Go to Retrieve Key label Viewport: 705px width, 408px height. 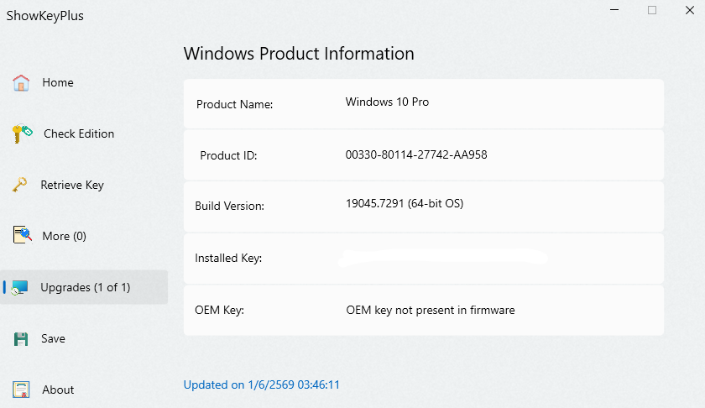(72, 185)
